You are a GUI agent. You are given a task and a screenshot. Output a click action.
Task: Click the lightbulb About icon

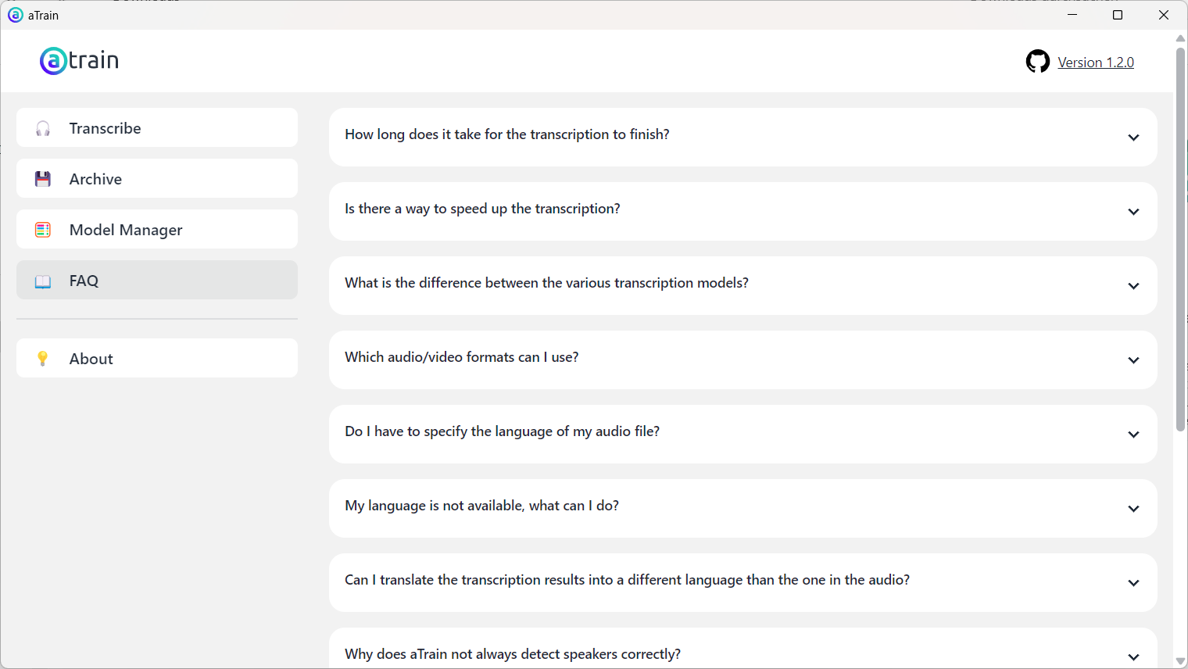coord(43,359)
